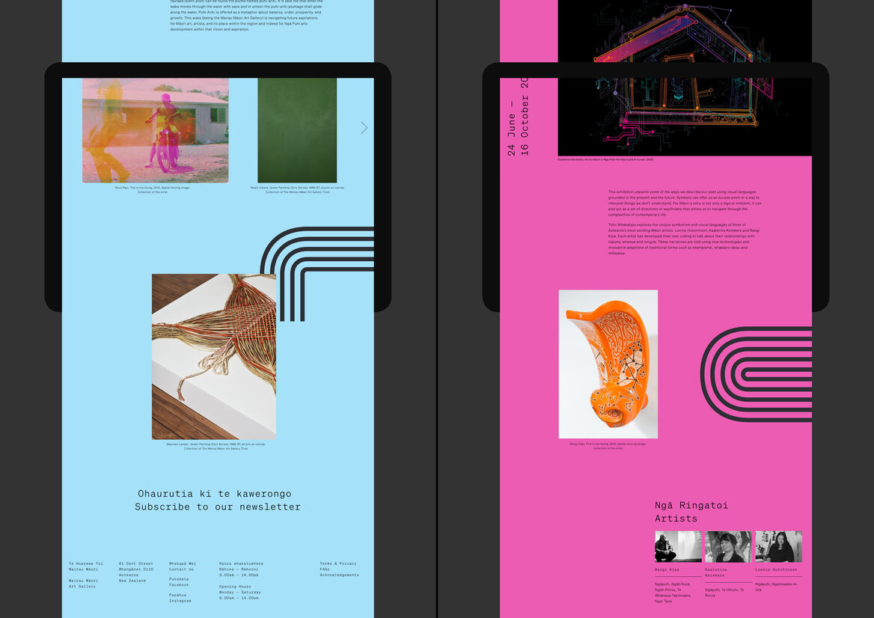Select the Acknowledgements footer item
The image size is (874, 618).
point(339,574)
